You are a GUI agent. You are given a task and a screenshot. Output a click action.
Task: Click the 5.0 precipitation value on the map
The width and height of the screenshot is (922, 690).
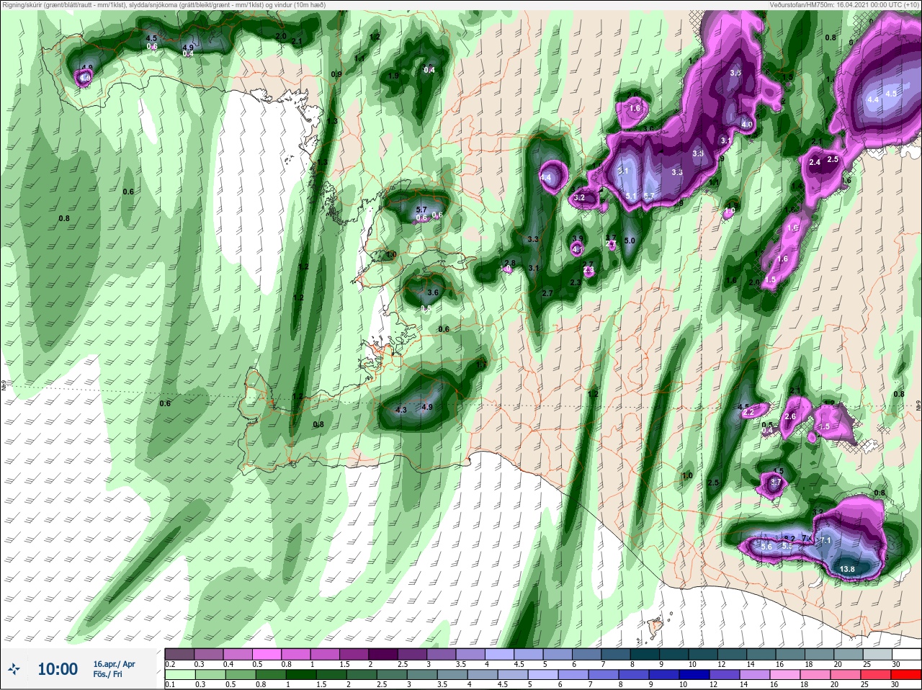pyautogui.click(x=630, y=241)
